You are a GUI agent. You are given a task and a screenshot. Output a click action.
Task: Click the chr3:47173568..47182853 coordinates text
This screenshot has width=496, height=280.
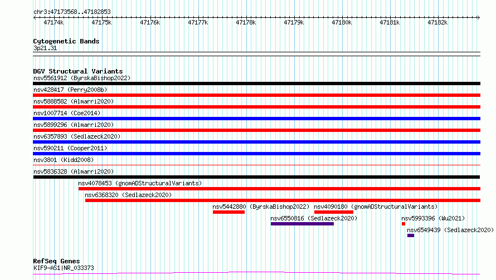72,12
